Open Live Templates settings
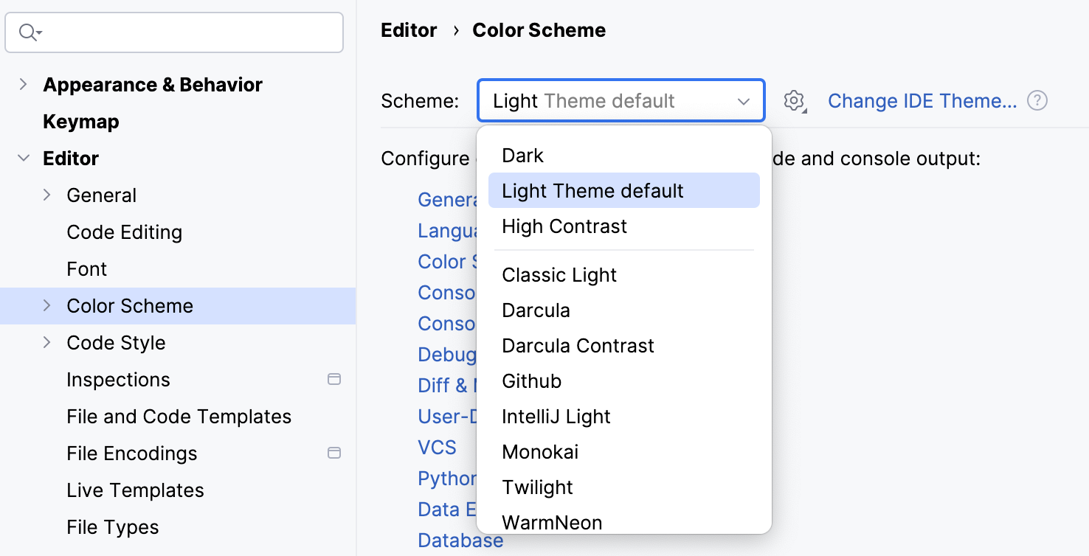This screenshot has width=1089, height=556. (135, 490)
